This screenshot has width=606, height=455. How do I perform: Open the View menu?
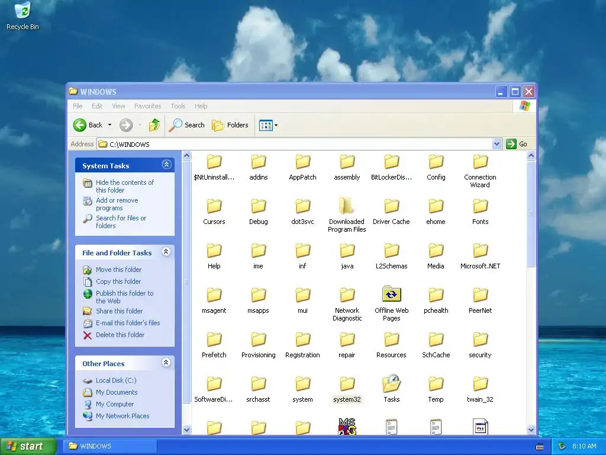coord(118,106)
